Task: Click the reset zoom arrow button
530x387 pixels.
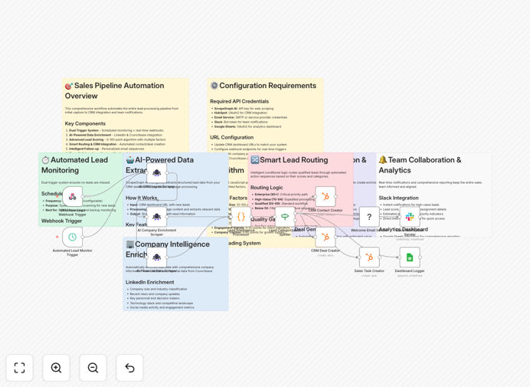Action: 129,368
